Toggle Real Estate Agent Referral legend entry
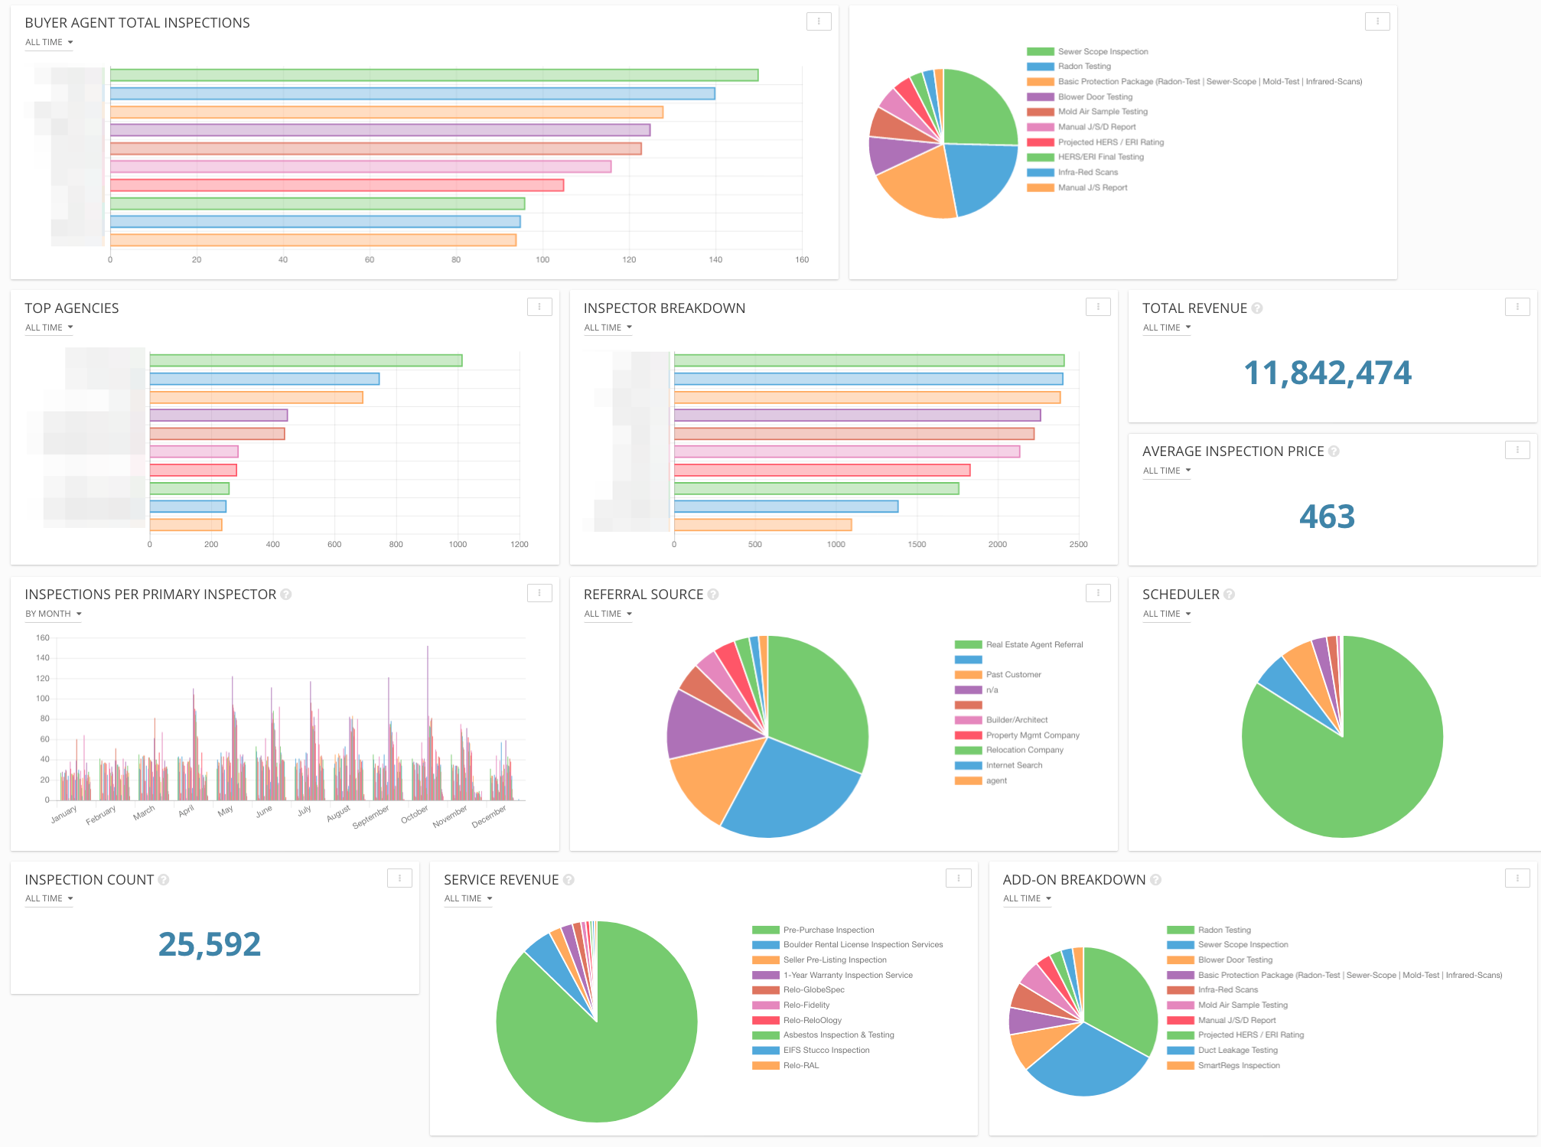Screen dimensions: 1541x1147 coord(1019,645)
